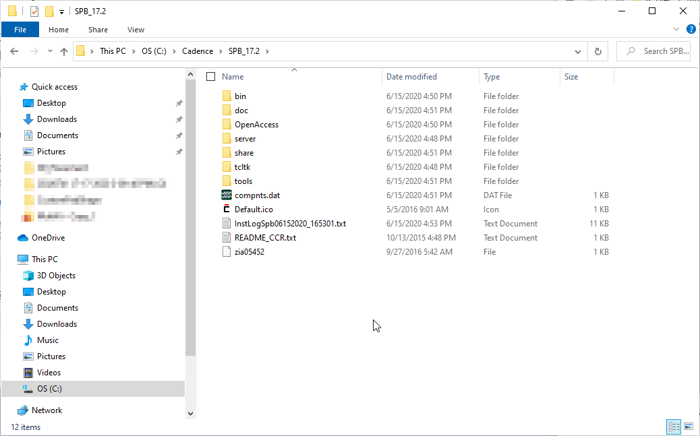The width and height of the screenshot is (700, 436).
Task: Open the File menu
Action: [x=20, y=29]
